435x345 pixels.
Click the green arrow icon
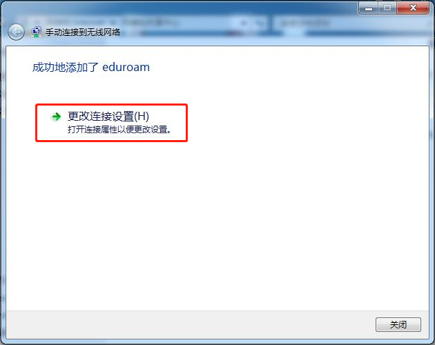point(57,117)
